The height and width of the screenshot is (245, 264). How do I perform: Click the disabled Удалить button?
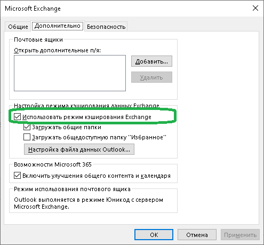151,77
